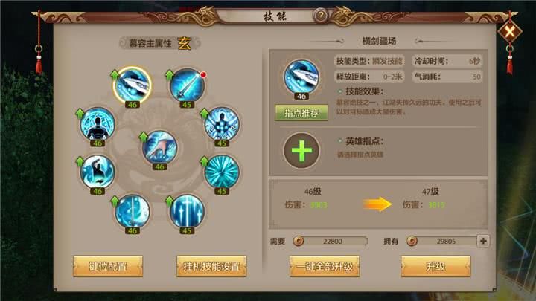Add more coins with plus button
Screen dimensions: 536x301
point(483,241)
